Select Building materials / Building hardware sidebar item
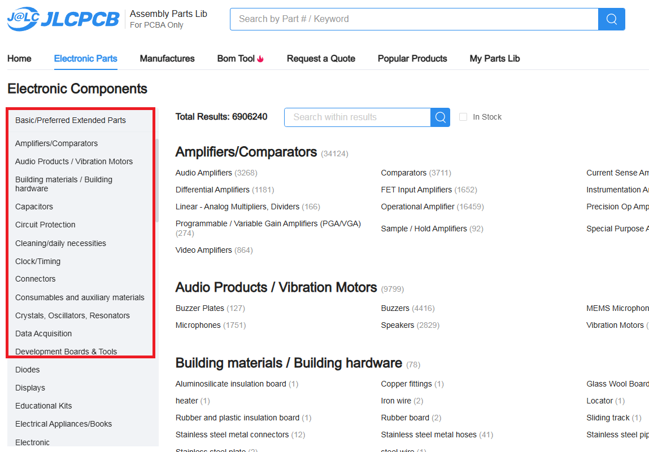This screenshot has width=649, height=452. 64,184
